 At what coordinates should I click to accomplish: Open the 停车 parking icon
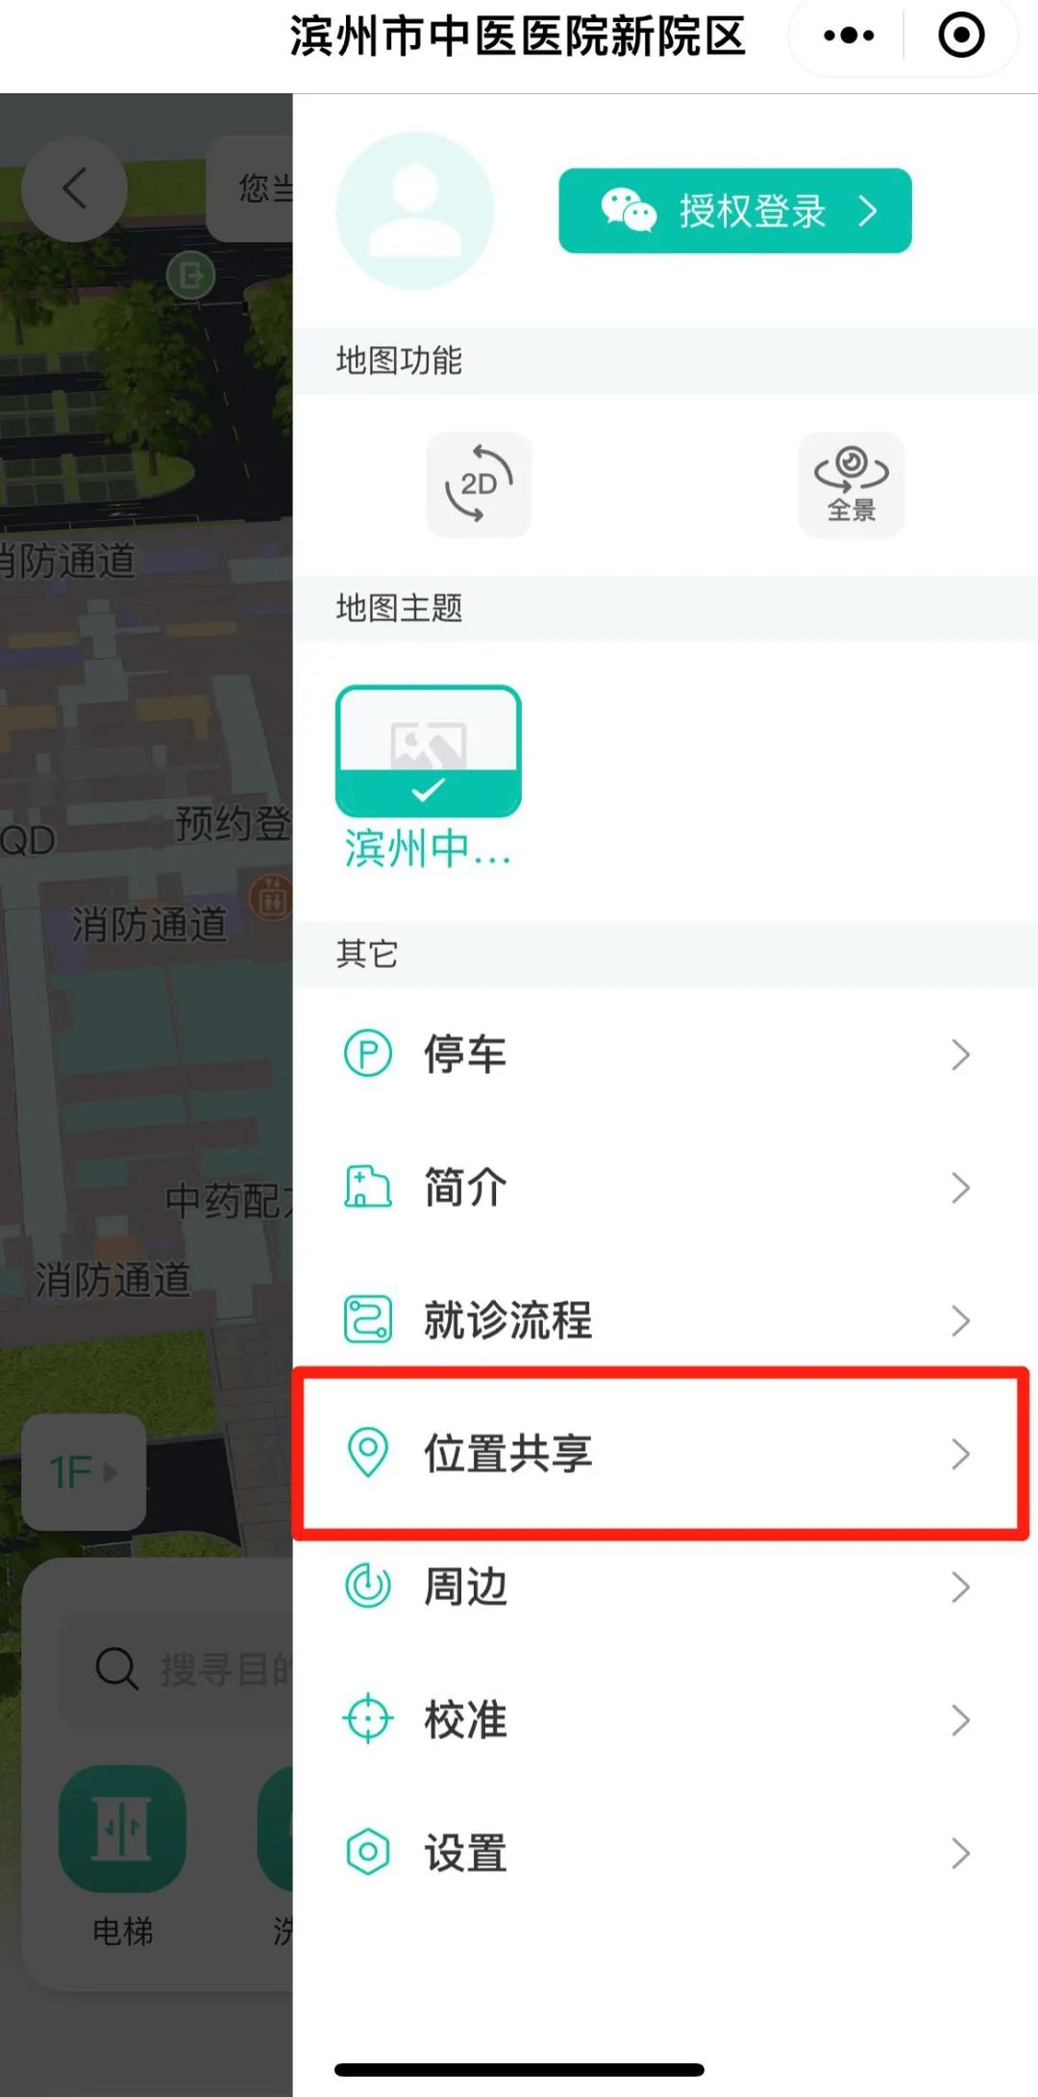point(368,1054)
